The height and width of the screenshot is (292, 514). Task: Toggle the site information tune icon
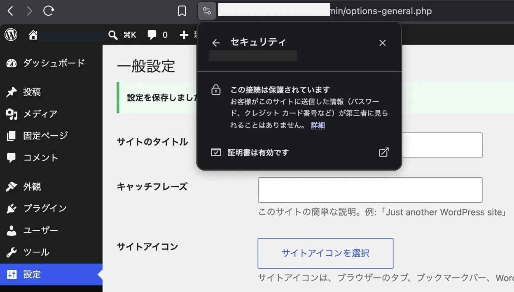pyautogui.click(x=207, y=11)
